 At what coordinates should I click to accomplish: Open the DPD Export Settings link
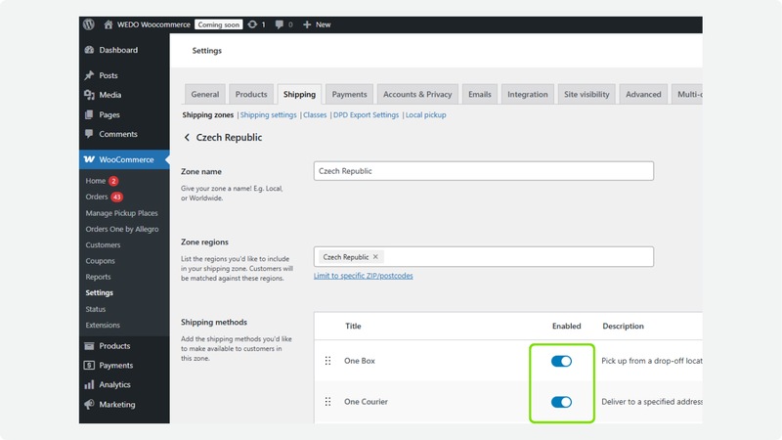(x=366, y=115)
